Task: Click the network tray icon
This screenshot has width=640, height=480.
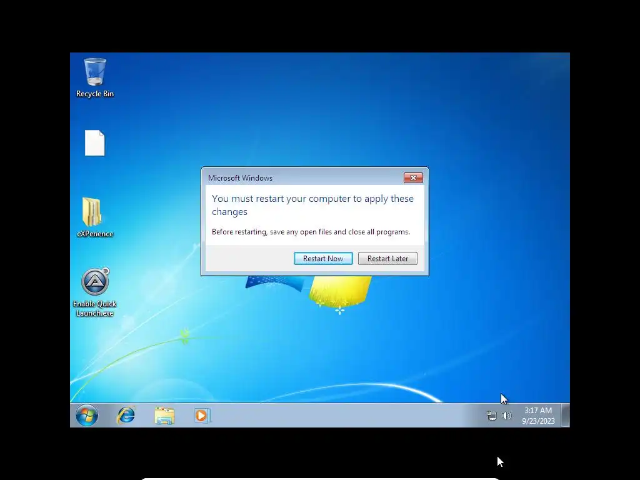Action: pos(492,416)
